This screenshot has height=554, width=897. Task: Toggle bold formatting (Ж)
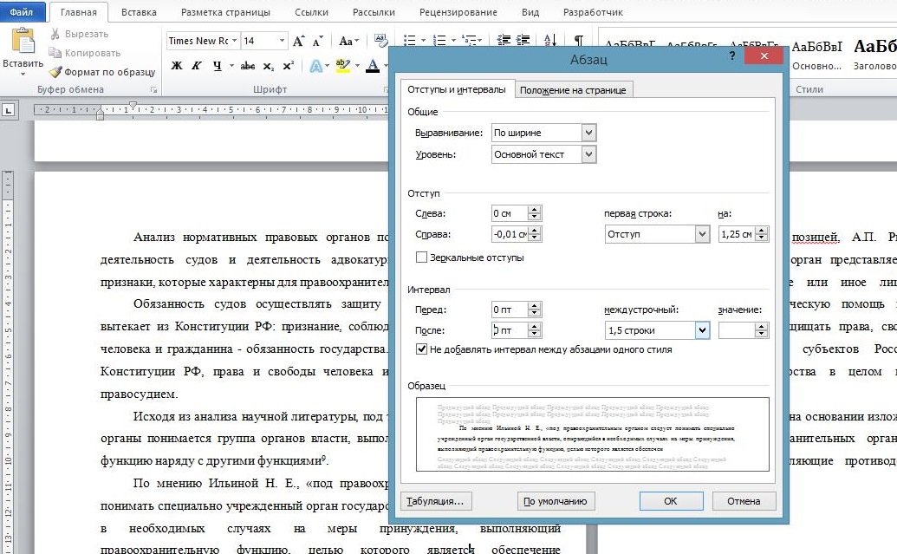point(177,66)
